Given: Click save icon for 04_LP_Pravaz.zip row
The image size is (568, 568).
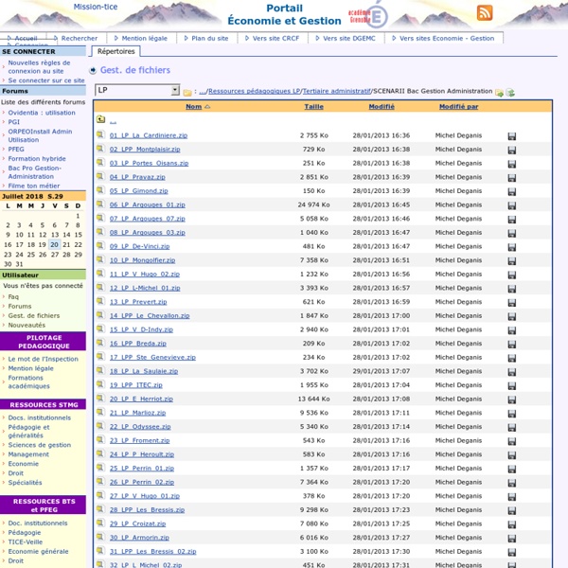Looking at the screenshot, I should [x=511, y=178].
